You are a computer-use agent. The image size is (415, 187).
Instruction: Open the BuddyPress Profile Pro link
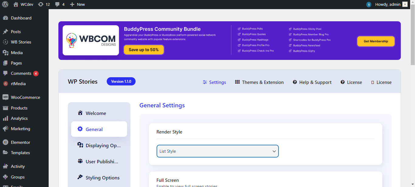(x=254, y=45)
